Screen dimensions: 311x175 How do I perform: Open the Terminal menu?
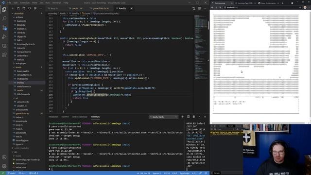(x=56, y=3)
